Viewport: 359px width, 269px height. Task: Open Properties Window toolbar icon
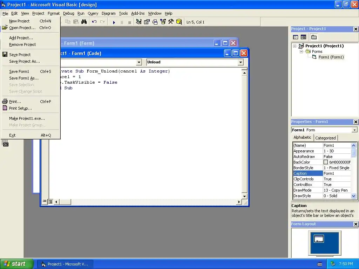pyautogui.click(x=147, y=22)
